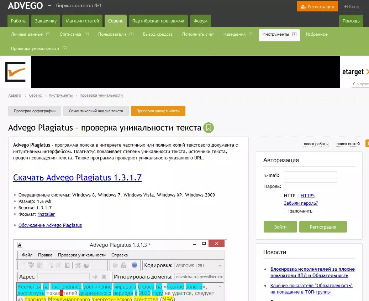Click the user icon on the orange Регистрация button
This screenshot has width=369, height=301.
(x=304, y=7)
